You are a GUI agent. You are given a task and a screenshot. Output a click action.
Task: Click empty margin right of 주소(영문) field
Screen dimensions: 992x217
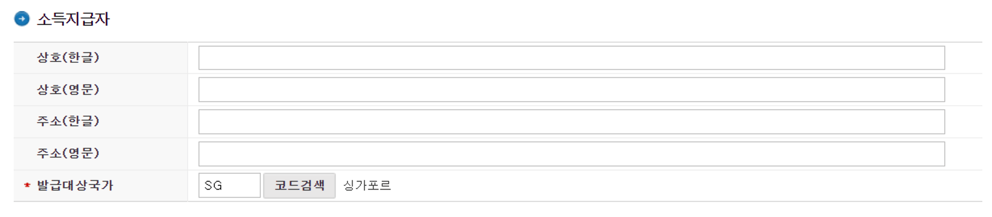point(963,154)
